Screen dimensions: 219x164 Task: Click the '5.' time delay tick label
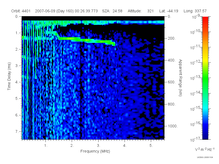coord(17,99)
